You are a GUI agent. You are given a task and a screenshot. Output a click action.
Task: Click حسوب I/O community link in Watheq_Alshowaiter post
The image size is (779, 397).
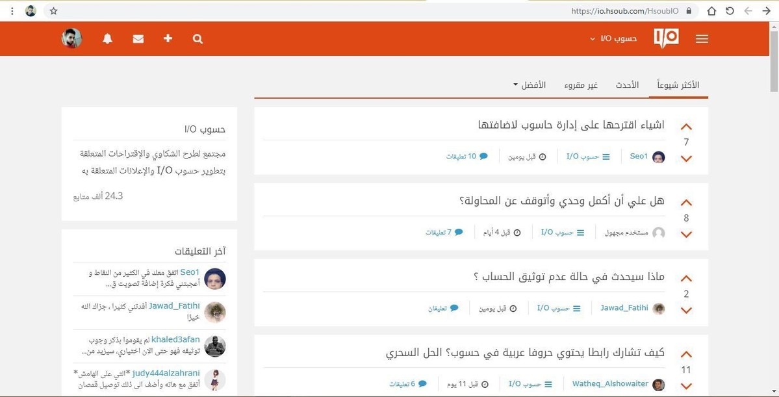pyautogui.click(x=531, y=384)
